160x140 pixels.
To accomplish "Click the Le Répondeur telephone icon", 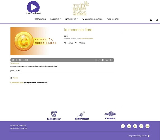I will (x=54, y=114).
